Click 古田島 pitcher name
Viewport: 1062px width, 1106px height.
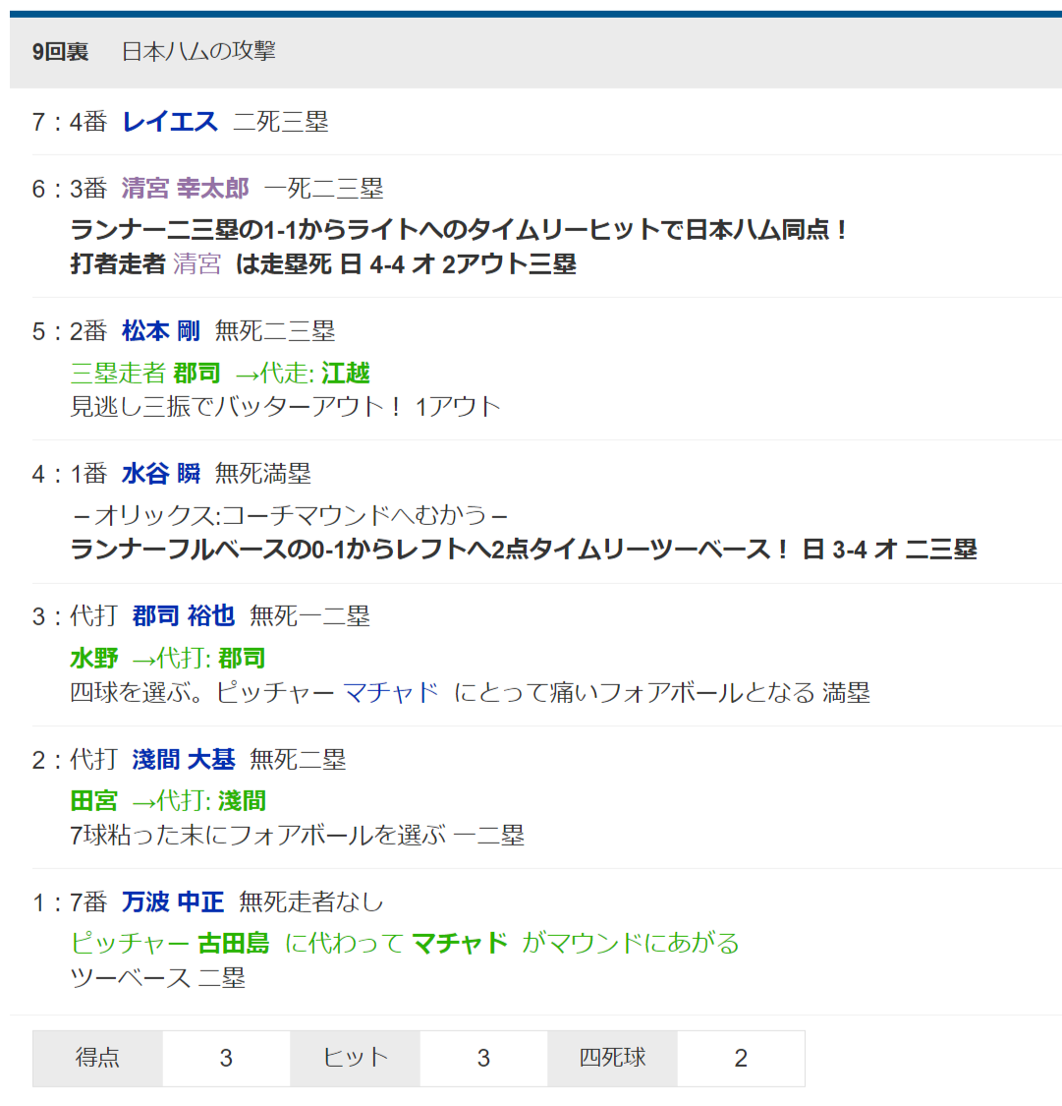click(x=233, y=943)
